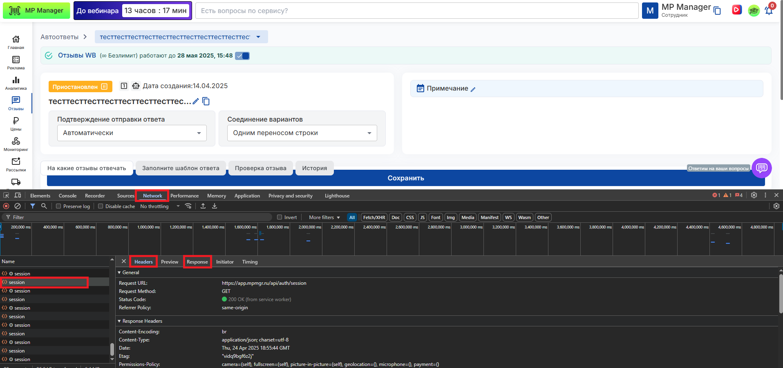The height and width of the screenshot is (368, 783).
Task: Switch to the История tab
Action: pyautogui.click(x=314, y=168)
